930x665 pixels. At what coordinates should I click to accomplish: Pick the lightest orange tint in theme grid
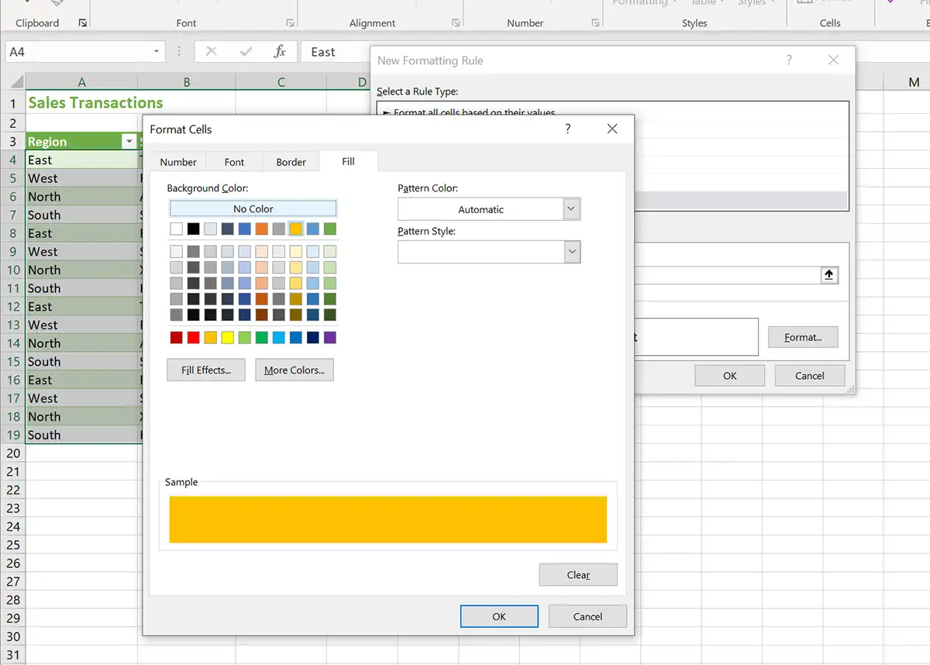262,251
